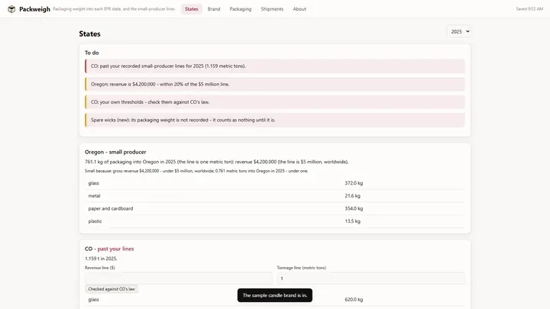This screenshot has height=309, width=550.
Task: Click the Oregon metal row
Action: [275, 196]
